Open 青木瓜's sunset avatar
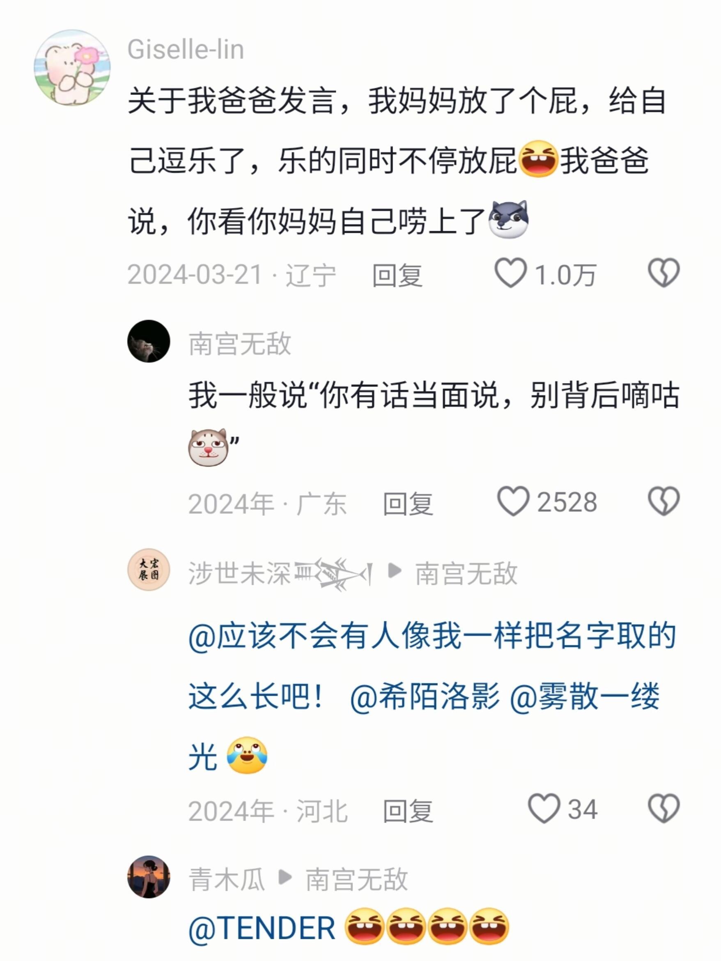This screenshot has width=721, height=961. click(x=149, y=877)
